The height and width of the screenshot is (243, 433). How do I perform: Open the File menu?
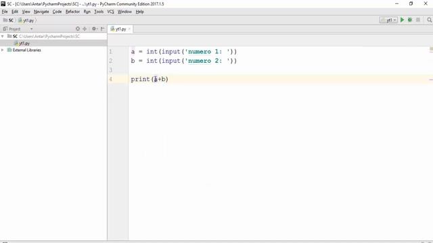coord(5,11)
